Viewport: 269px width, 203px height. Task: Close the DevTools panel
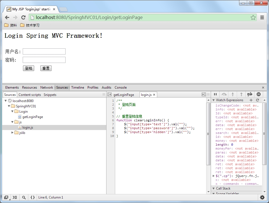(x=263, y=88)
